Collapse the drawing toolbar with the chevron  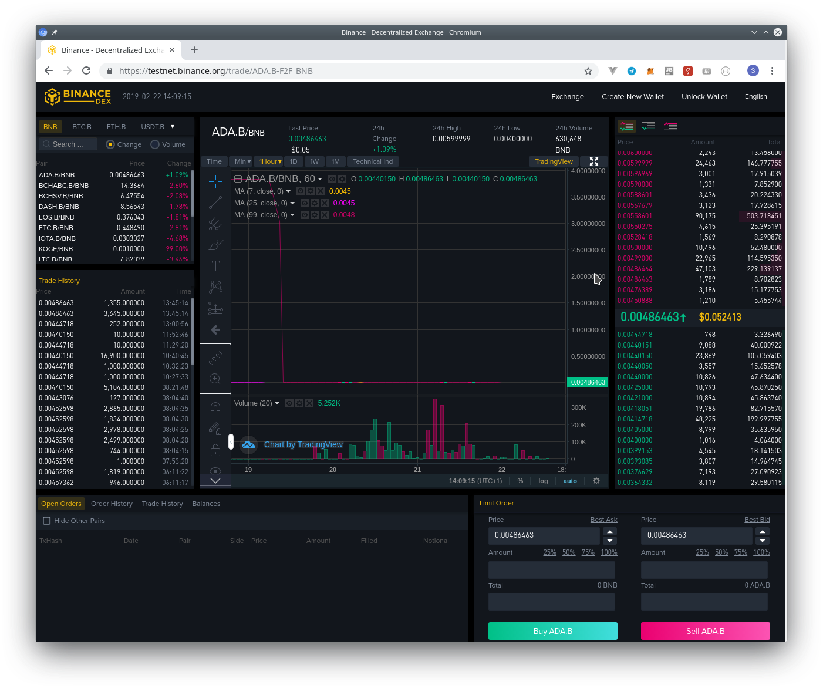click(x=215, y=480)
